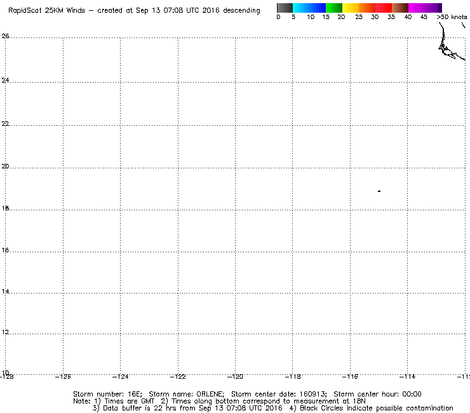
Task: Click the 'Storm center date: 160913' text
Action: 279,394
